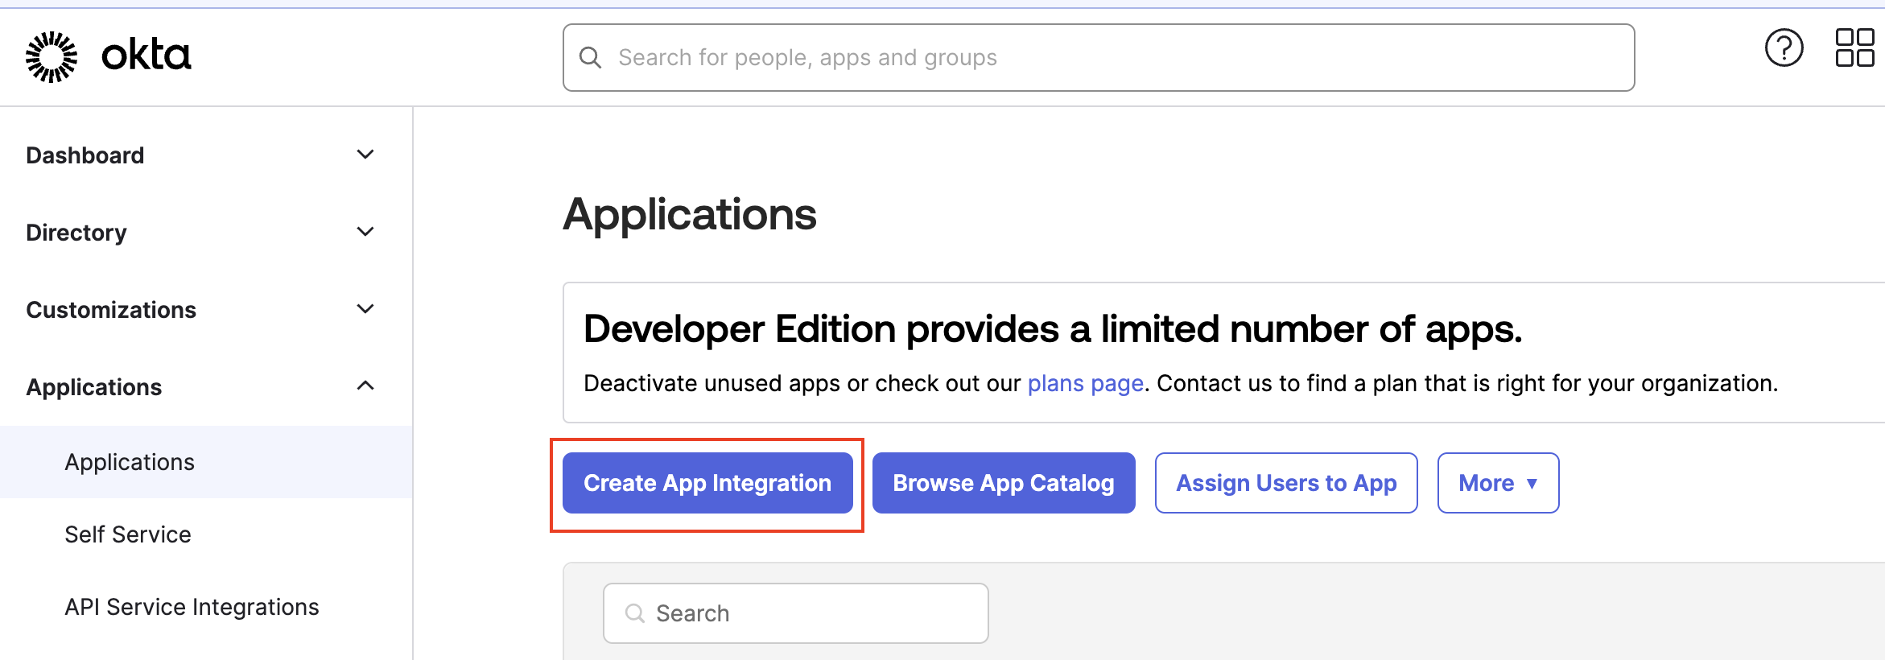Focus the applications list Search field
The width and height of the screenshot is (1885, 660).
click(x=795, y=613)
